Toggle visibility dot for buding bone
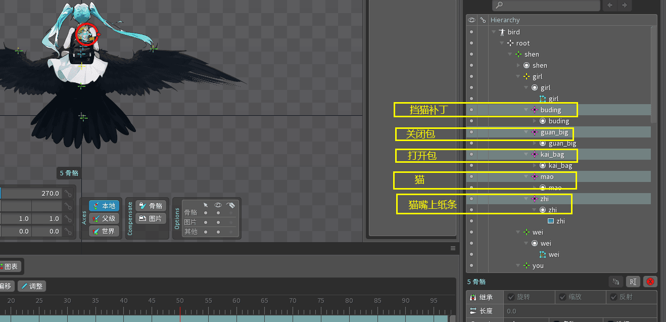The width and height of the screenshot is (666, 322). pos(471,110)
